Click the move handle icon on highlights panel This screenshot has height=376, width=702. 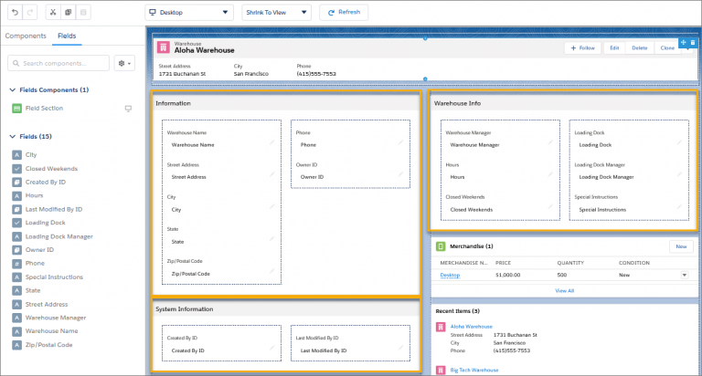pos(683,42)
